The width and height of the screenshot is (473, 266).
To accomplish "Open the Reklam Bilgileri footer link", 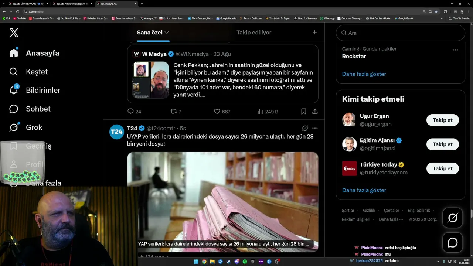I will (356, 219).
